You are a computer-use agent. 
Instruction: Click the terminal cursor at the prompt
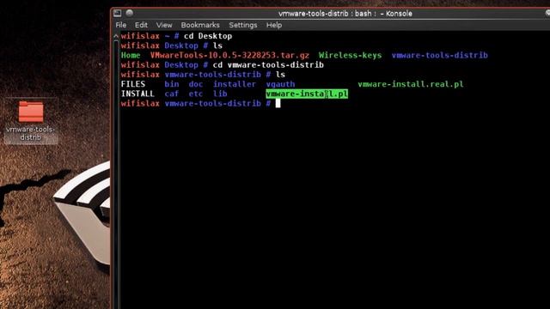tap(278, 103)
